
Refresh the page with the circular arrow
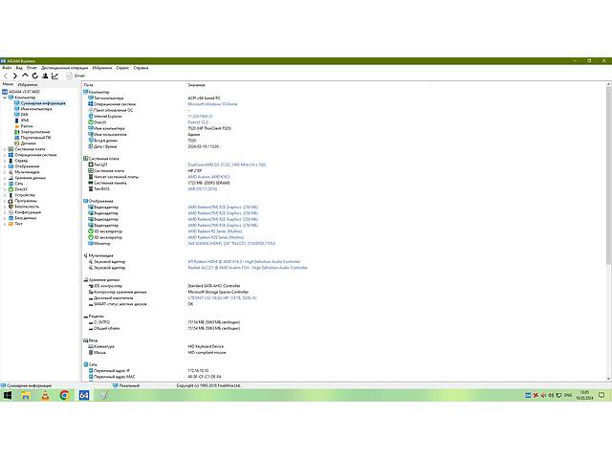click(x=35, y=76)
